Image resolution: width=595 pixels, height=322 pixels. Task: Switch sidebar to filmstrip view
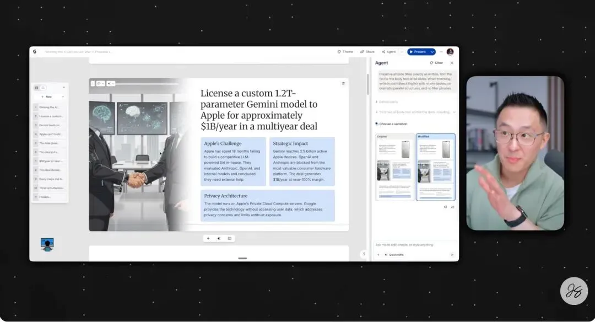click(x=37, y=88)
